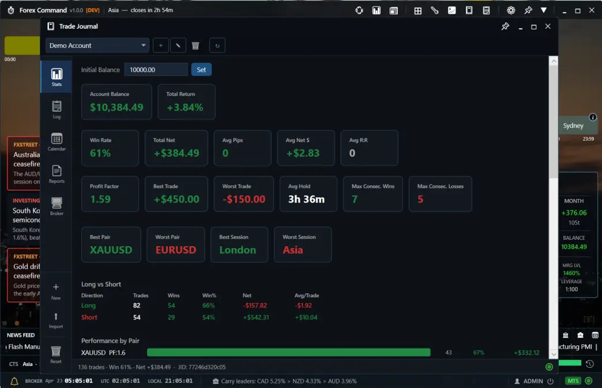Open the Calendar tab in sidebar
Image resolution: width=602 pixels, height=388 pixels.
pyautogui.click(x=57, y=142)
